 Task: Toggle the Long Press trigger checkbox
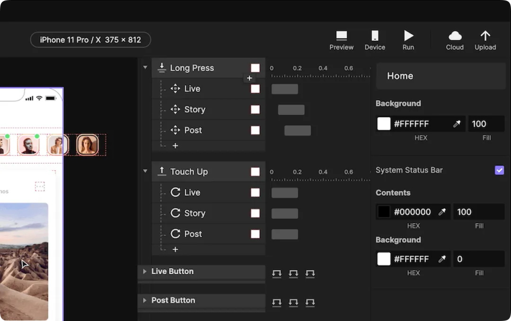pos(255,68)
